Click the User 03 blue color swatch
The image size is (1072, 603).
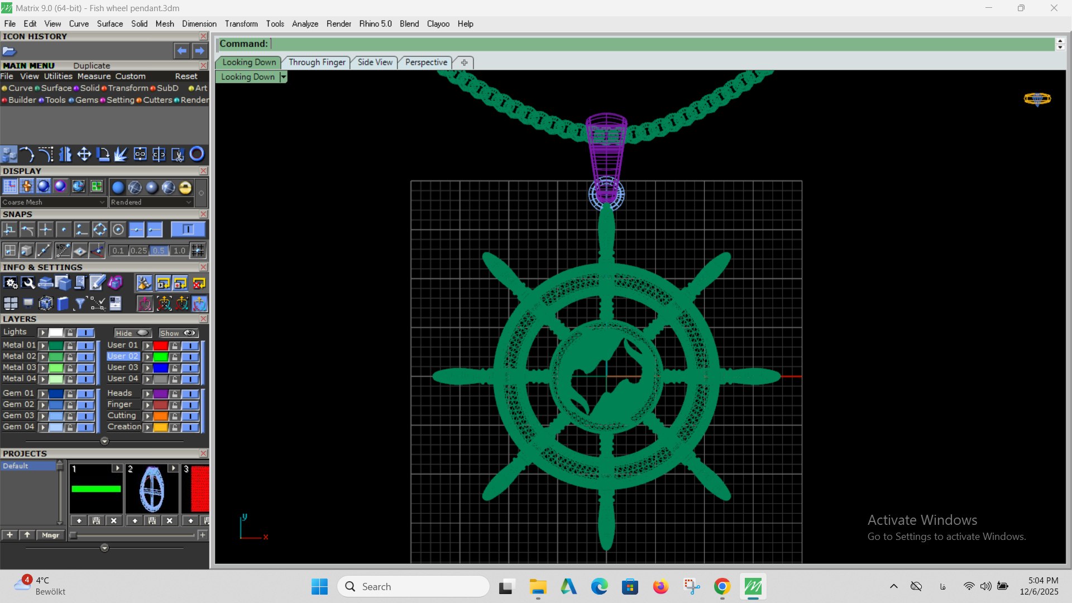tap(161, 368)
